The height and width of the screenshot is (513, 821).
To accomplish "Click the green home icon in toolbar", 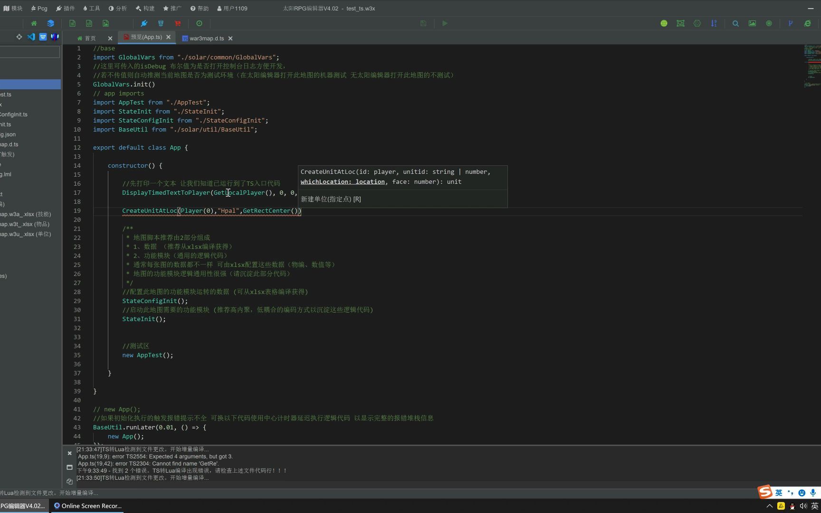I will 34,23.
